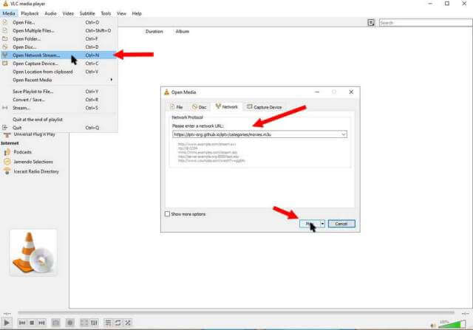Choose Open Multiple Files... entry
Viewport: 473px width, 330px height.
(59, 30)
